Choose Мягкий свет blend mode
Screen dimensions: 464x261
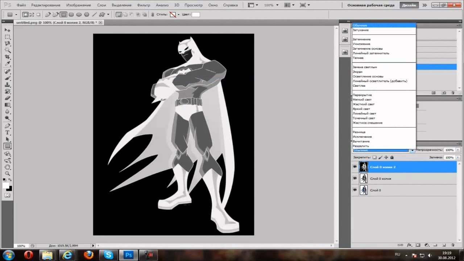pyautogui.click(x=362, y=100)
